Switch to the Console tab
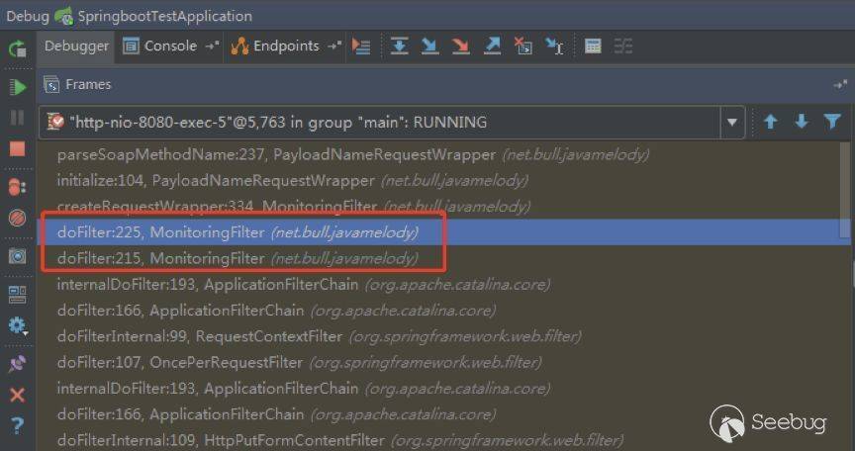The height and width of the screenshot is (451, 855). point(169,46)
